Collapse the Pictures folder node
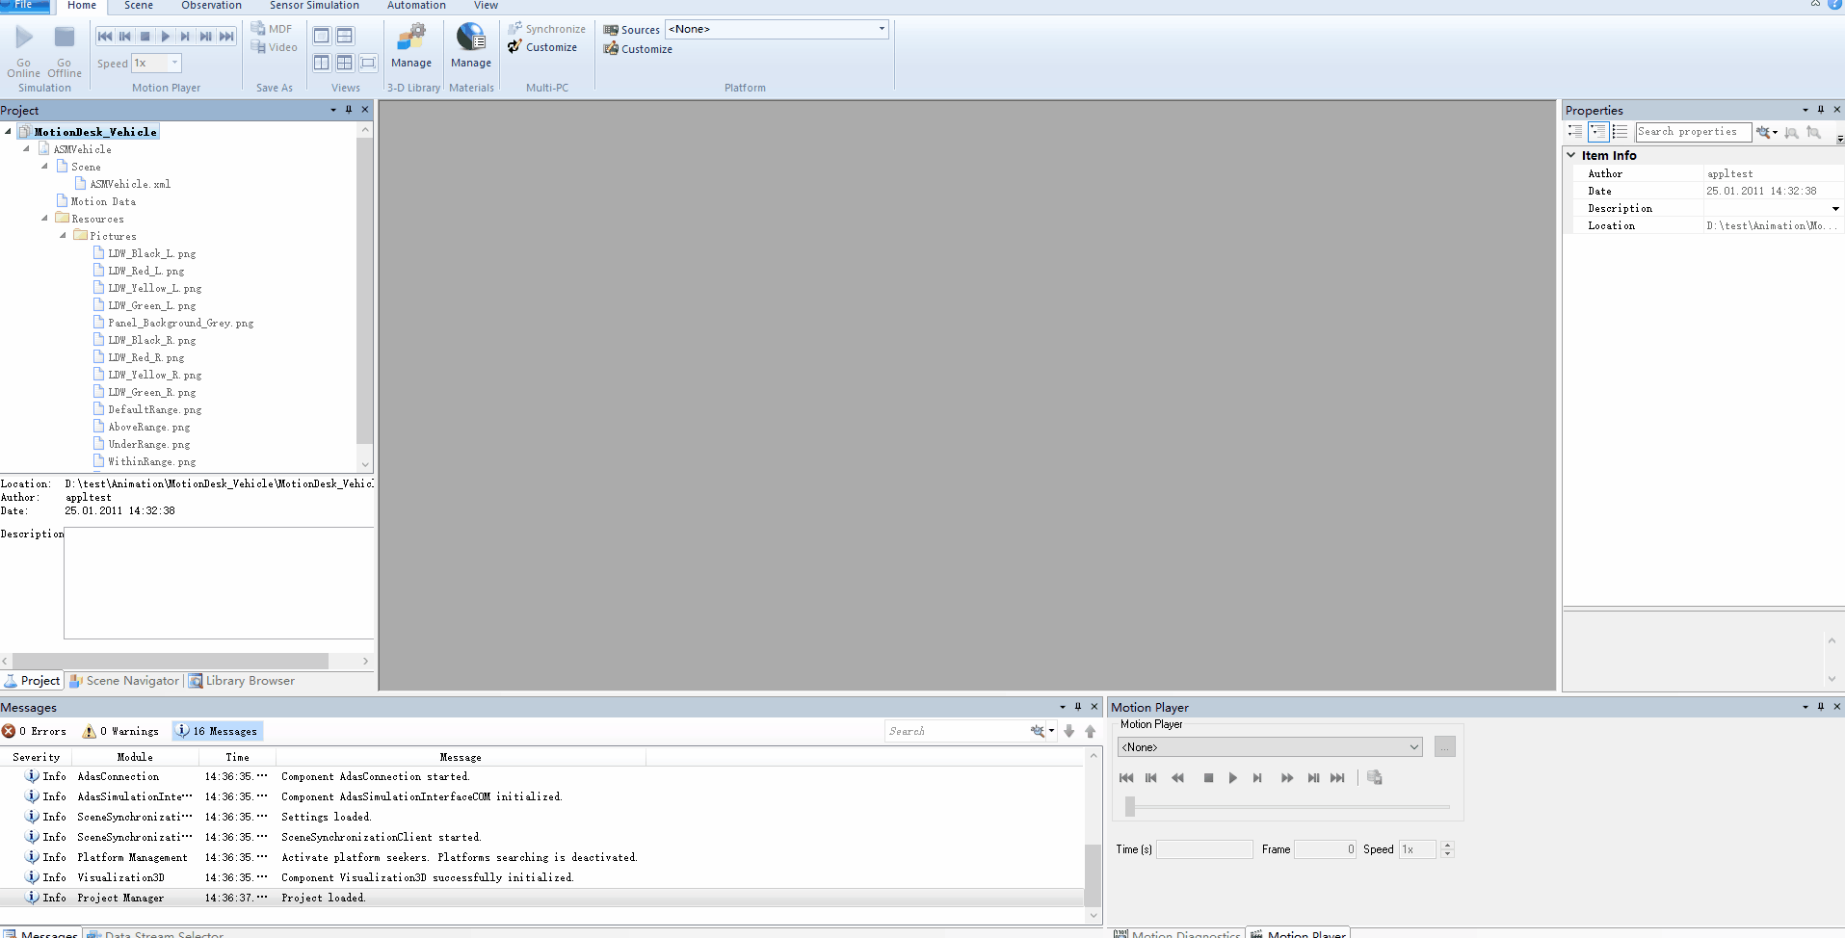Image resolution: width=1845 pixels, height=938 pixels. (63, 236)
